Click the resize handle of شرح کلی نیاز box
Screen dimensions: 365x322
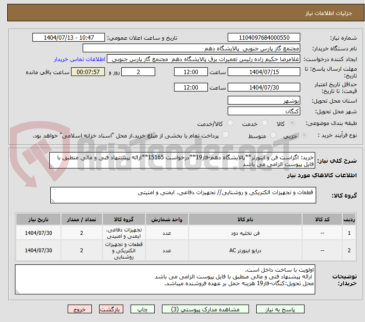[x=52, y=166]
